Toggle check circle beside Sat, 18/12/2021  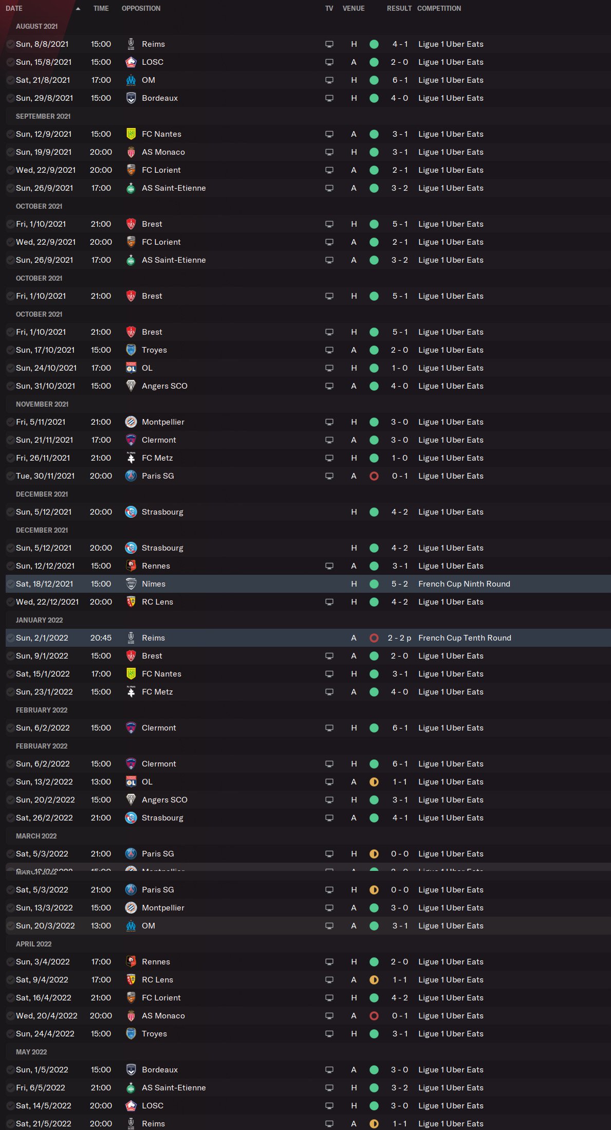point(10,584)
